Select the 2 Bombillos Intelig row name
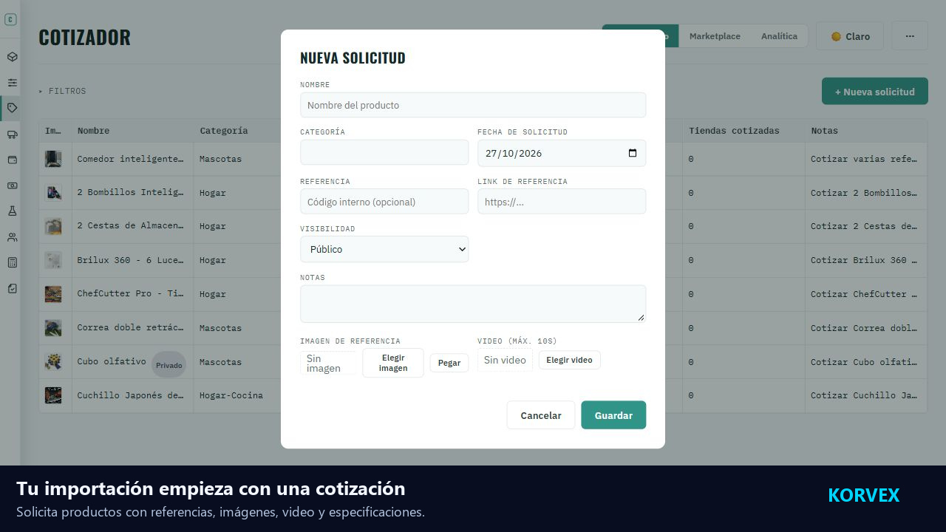 [130, 193]
